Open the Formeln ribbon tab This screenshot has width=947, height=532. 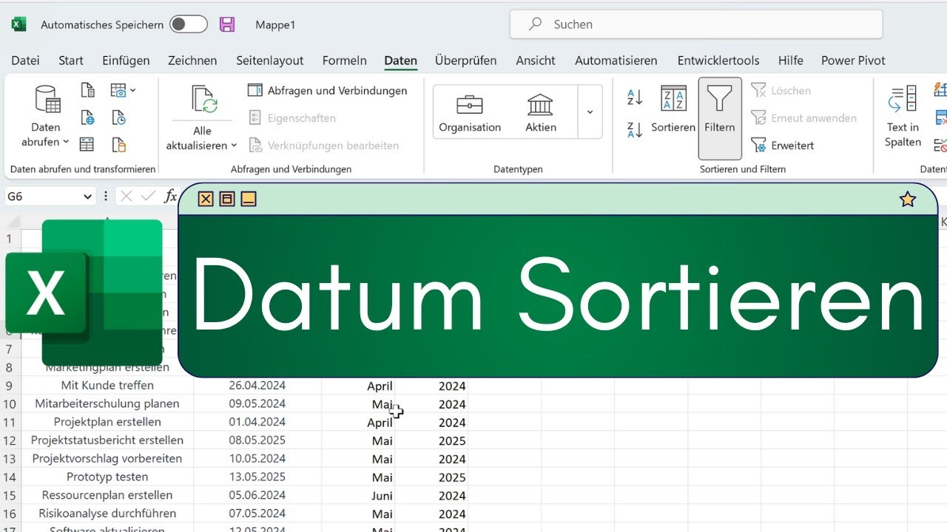[344, 61]
